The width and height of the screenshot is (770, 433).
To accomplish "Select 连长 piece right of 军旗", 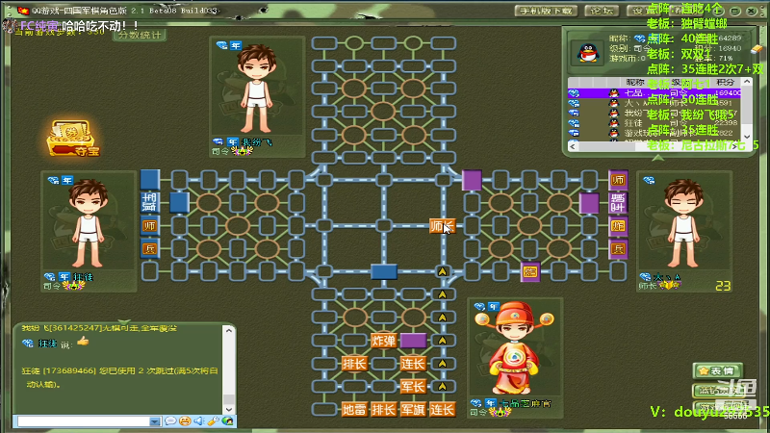I will point(442,409).
